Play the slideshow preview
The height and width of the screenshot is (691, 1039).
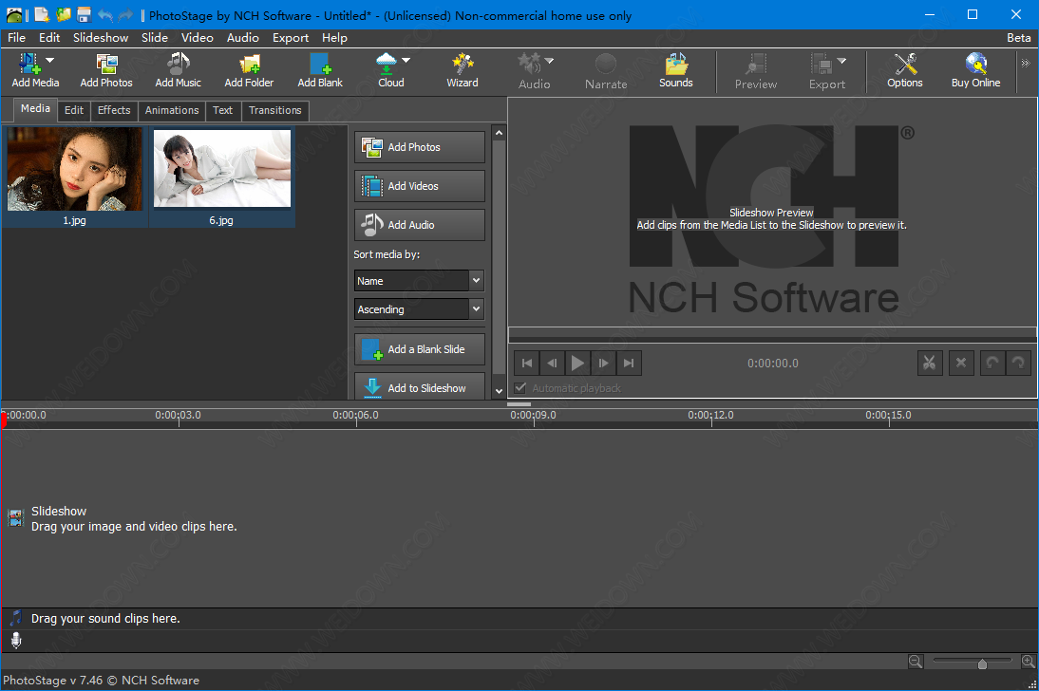tap(577, 363)
